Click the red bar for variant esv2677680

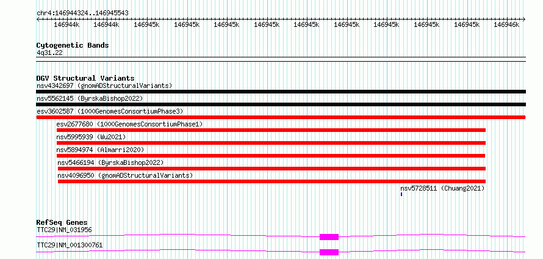pos(271,130)
